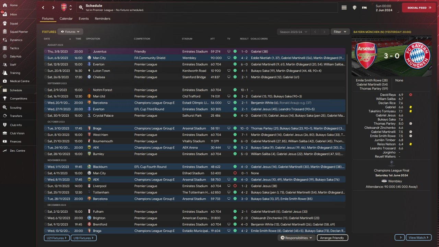The height and width of the screenshot is (247, 439).
Task: Open the Medical Centre icon
Action: pos(5,81)
